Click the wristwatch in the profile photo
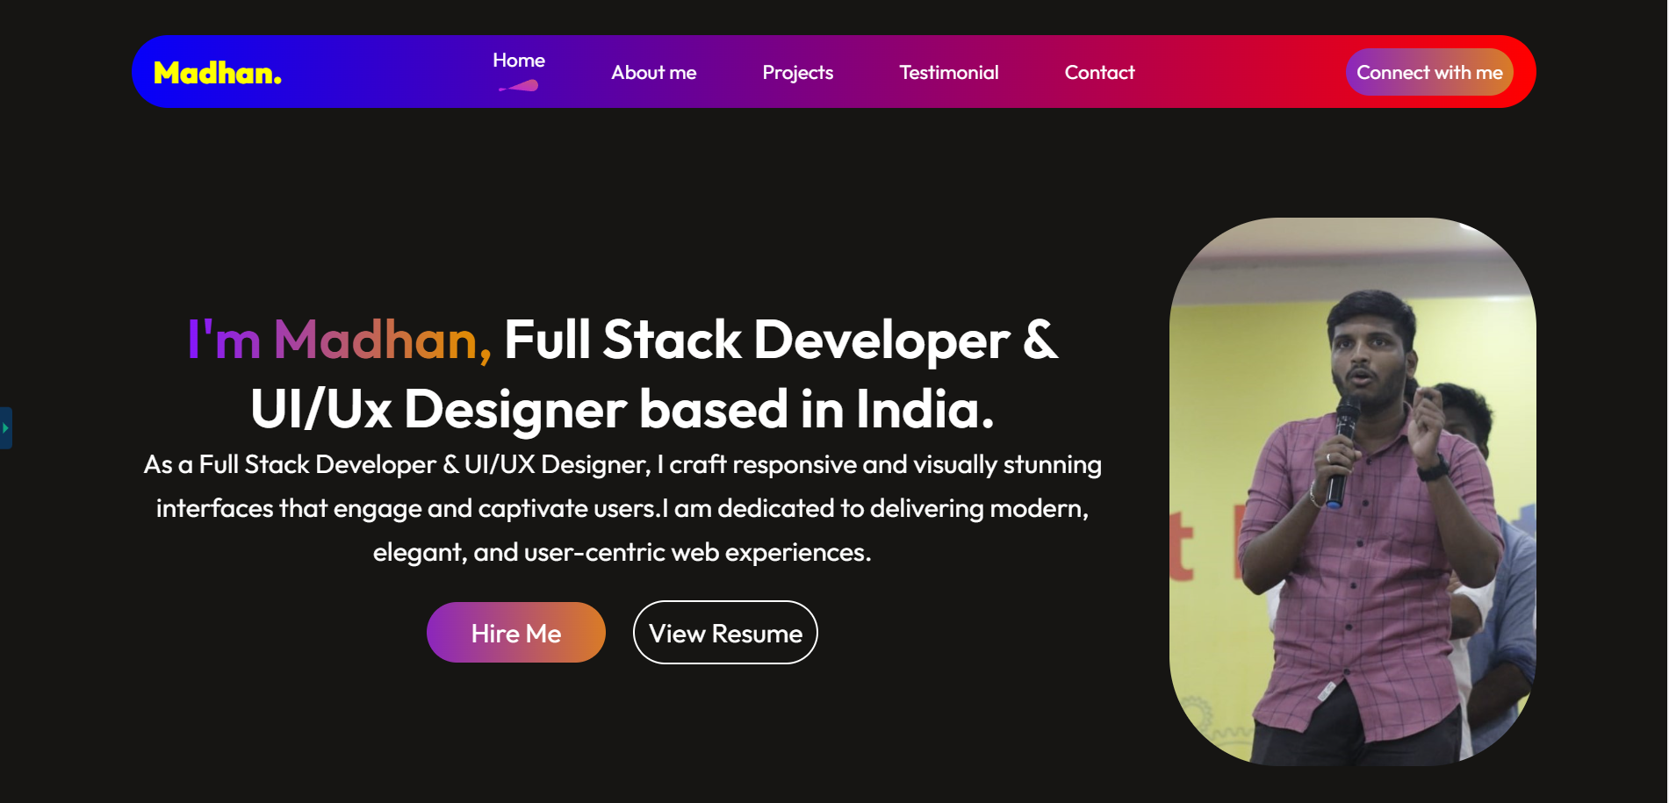1669x803 pixels. tap(1433, 469)
